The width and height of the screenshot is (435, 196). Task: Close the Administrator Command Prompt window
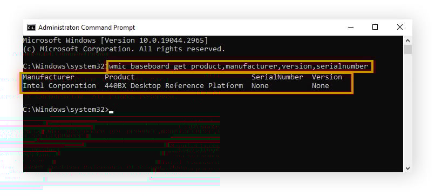coord(400,27)
